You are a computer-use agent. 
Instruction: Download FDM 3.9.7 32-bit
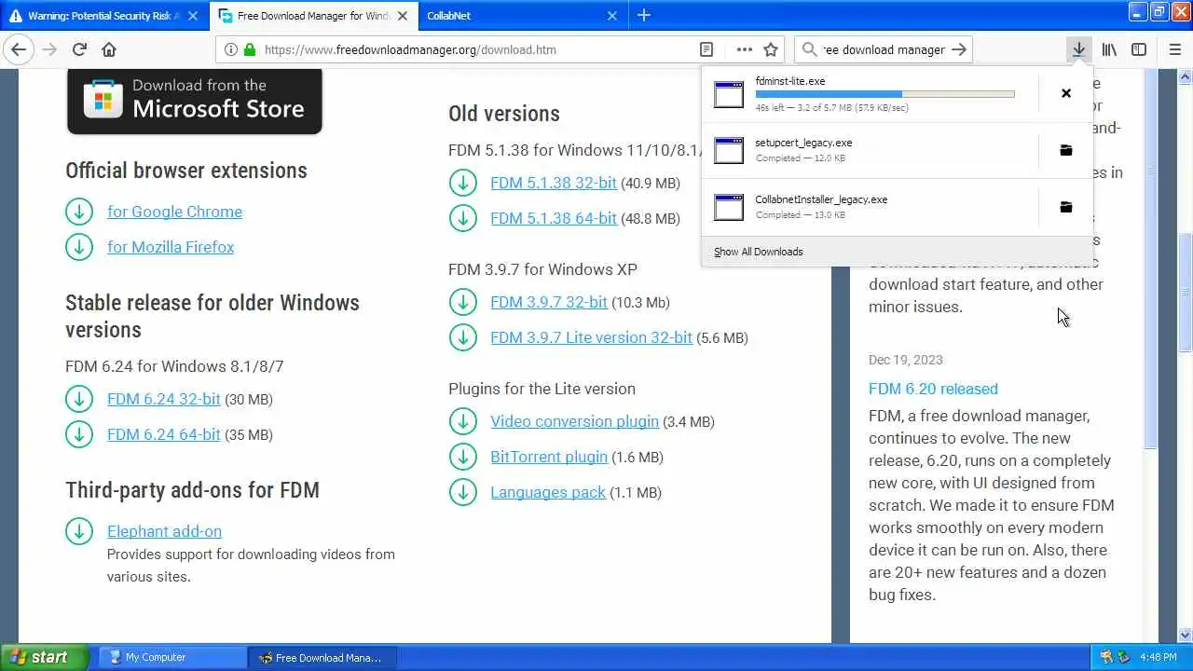pyautogui.click(x=549, y=302)
